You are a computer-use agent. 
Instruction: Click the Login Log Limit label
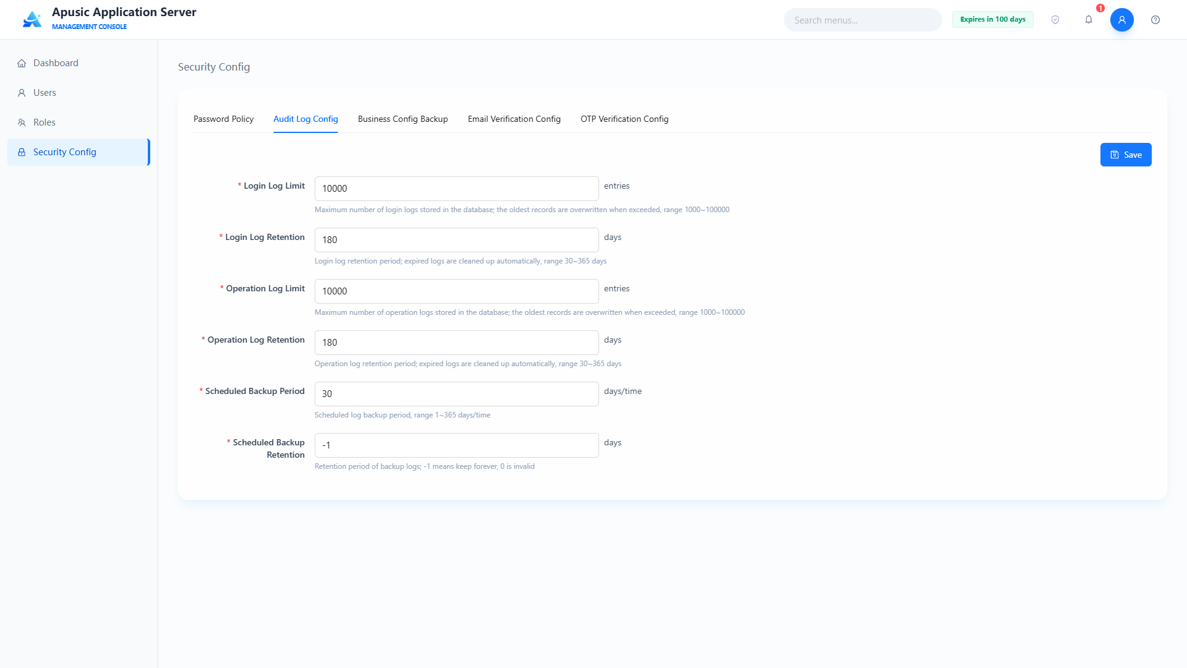coord(274,186)
